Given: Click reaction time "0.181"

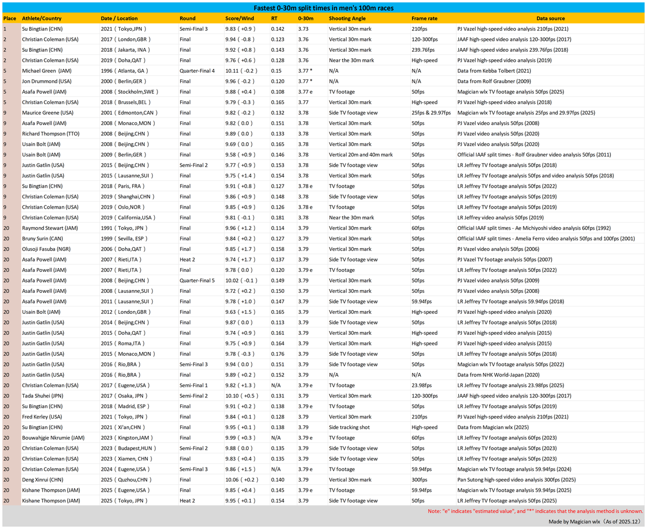Looking at the screenshot, I should [x=277, y=218].
